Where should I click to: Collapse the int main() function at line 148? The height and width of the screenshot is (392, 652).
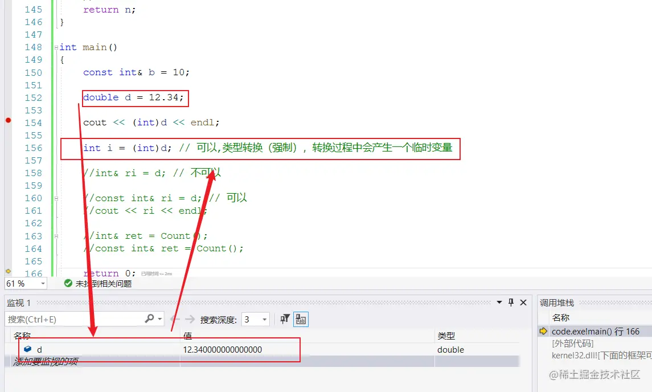click(56, 47)
